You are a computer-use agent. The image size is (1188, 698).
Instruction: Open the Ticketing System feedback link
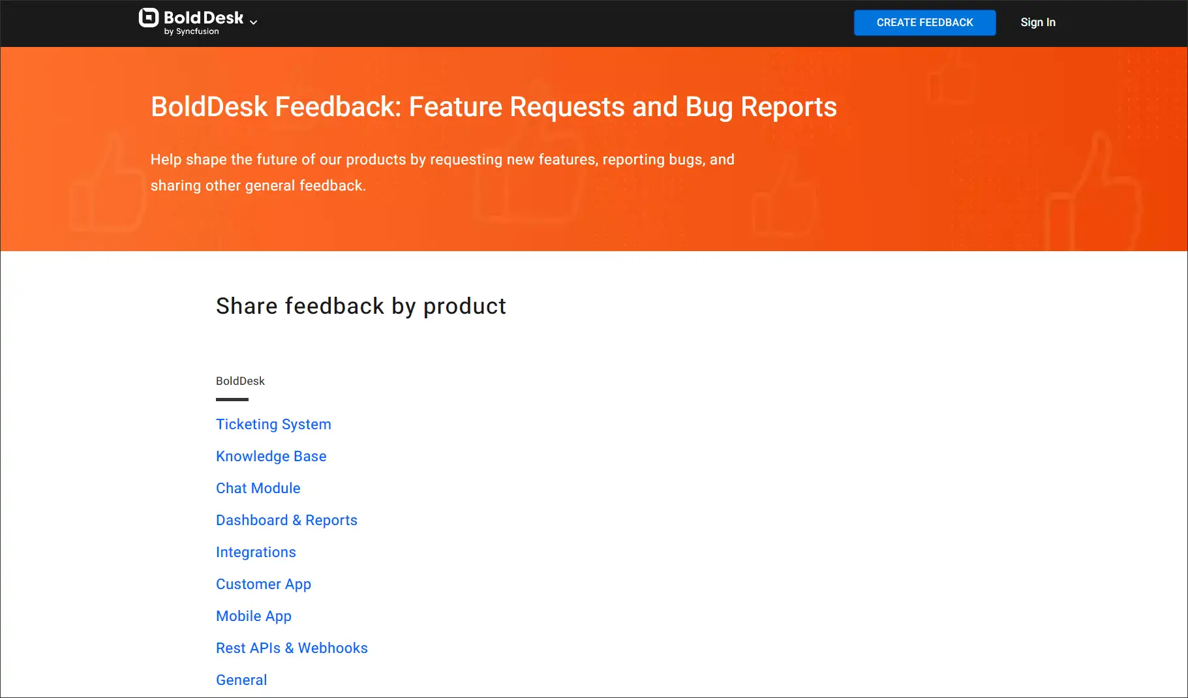click(273, 425)
